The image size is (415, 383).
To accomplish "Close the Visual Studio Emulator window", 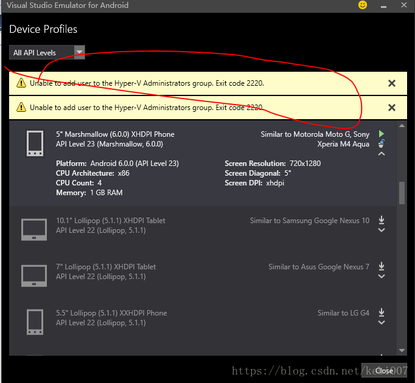I will [x=404, y=5].
